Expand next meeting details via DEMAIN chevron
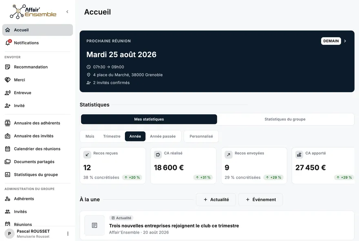This screenshot has height=241, width=359. [345, 41]
